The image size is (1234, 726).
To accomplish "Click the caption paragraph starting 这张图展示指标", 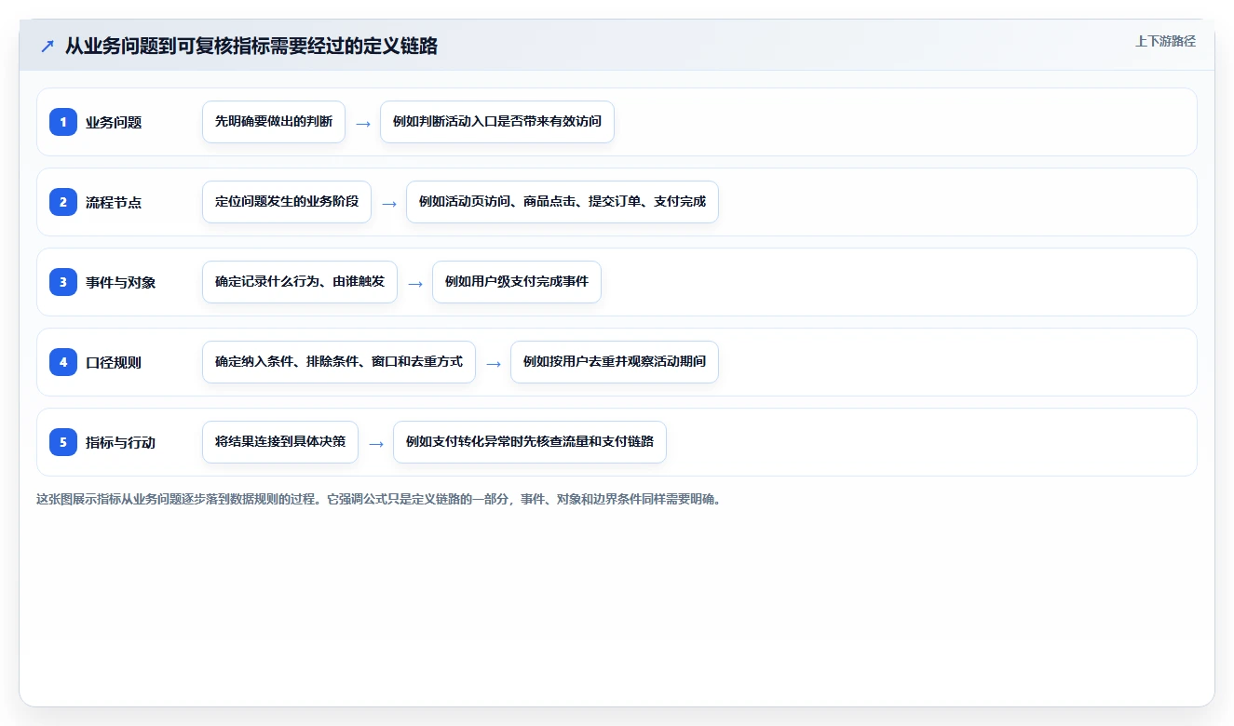I will pyautogui.click(x=379, y=499).
